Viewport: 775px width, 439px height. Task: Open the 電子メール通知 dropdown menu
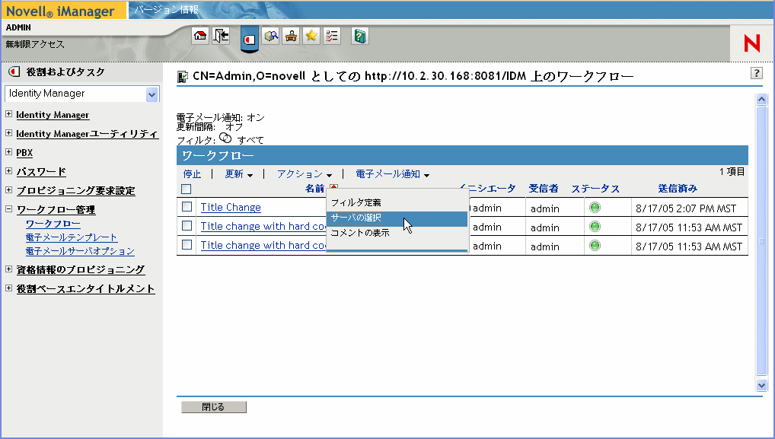pos(392,174)
